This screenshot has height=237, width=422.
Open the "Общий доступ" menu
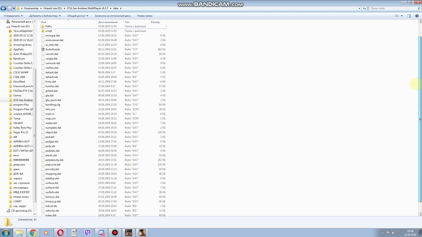pos(78,16)
